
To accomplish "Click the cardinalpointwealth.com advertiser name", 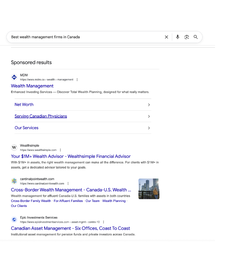I will (37, 179).
